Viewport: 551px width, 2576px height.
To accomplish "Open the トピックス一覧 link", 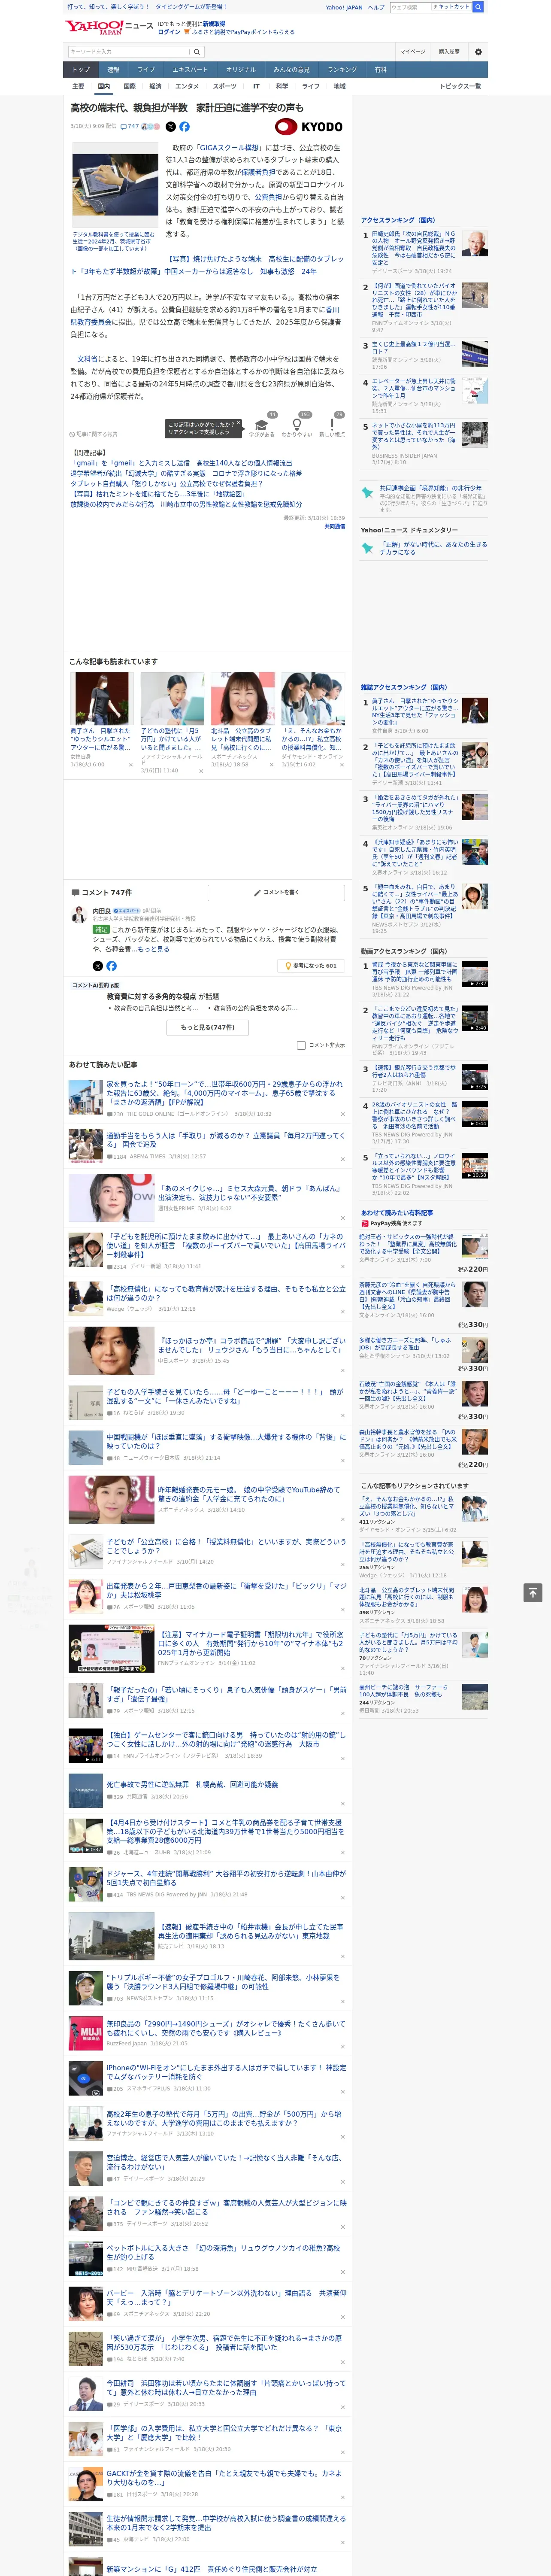I will point(460,86).
